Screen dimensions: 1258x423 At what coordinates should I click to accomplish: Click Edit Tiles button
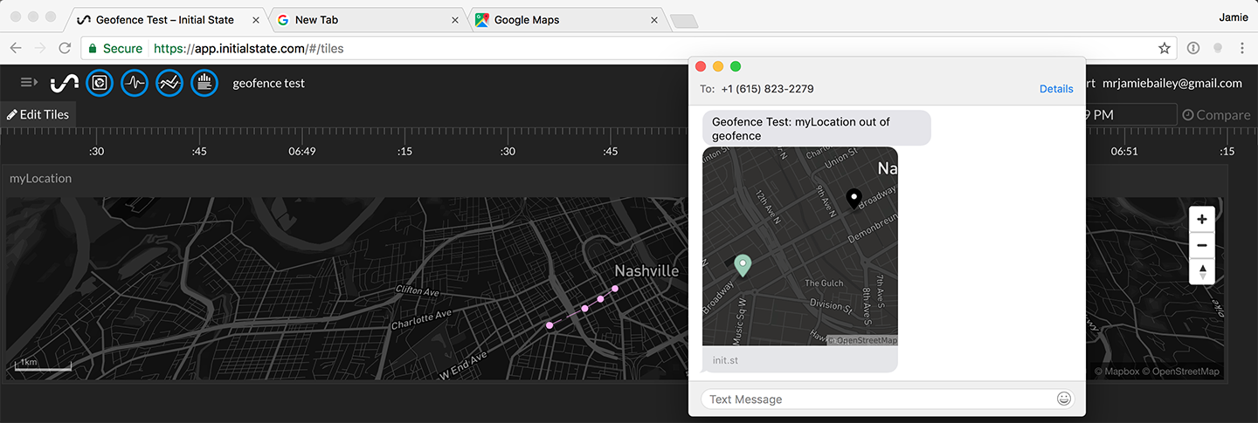tap(38, 114)
